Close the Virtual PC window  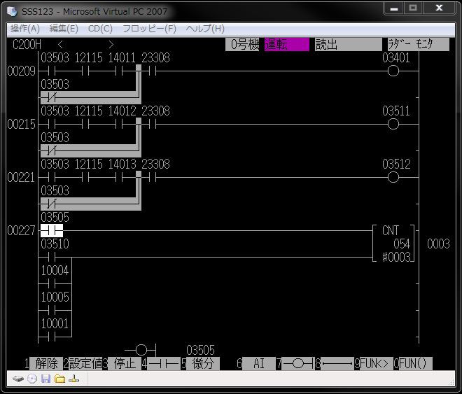click(x=439, y=8)
